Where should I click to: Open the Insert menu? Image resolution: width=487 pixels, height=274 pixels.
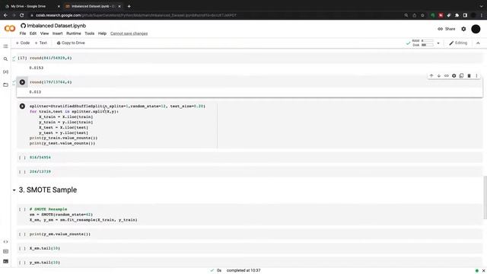[x=58, y=33]
